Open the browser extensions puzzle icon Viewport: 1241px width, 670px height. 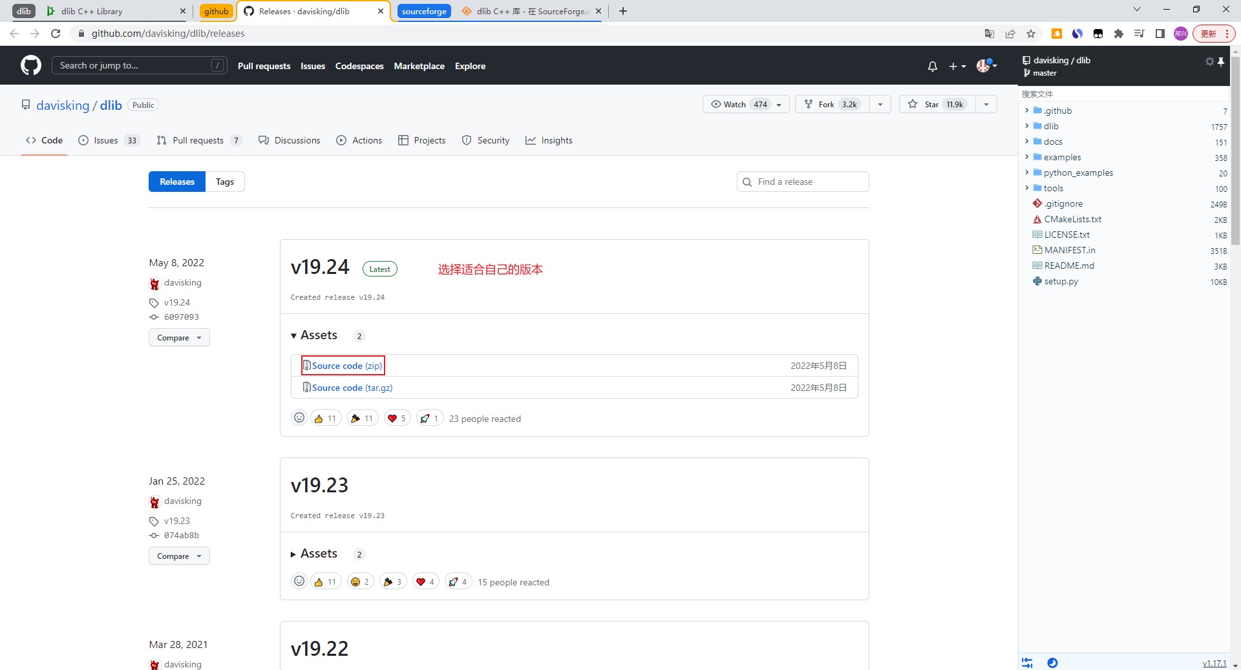pos(1119,34)
